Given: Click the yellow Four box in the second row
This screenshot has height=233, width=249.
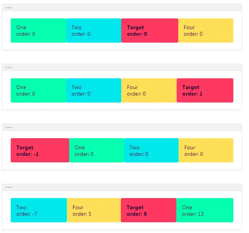Looking at the screenshot, I should 149,90.
